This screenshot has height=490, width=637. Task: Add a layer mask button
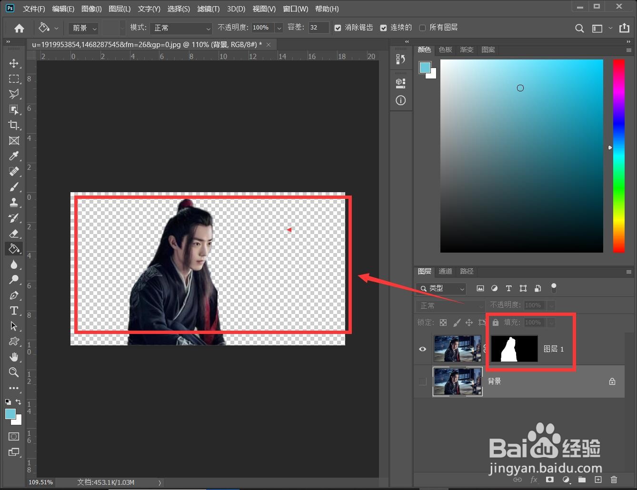click(550, 480)
